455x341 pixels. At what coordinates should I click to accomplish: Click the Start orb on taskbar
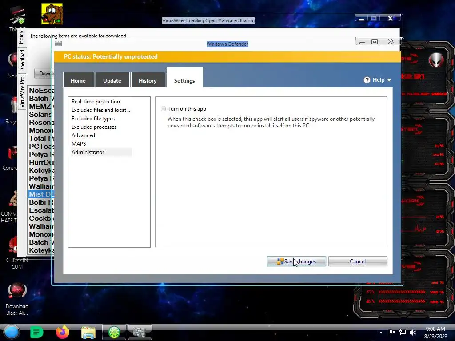coord(11,332)
